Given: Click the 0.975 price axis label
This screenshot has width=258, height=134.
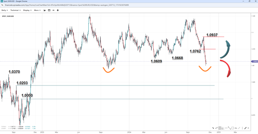Looking at the screenshot, I should (253, 115).
